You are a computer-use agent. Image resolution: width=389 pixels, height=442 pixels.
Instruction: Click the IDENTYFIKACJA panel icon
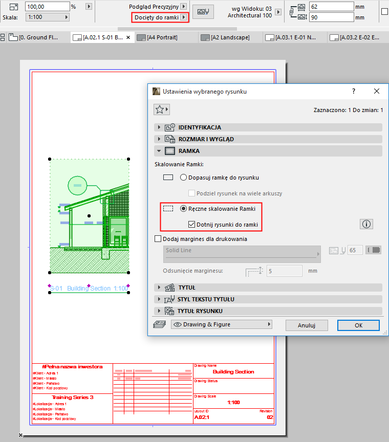170,127
